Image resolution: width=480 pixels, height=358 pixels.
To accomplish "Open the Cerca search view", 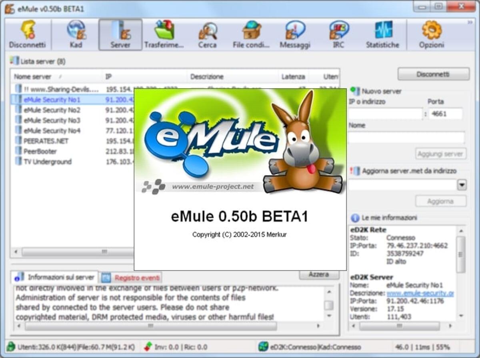I will coord(207,34).
